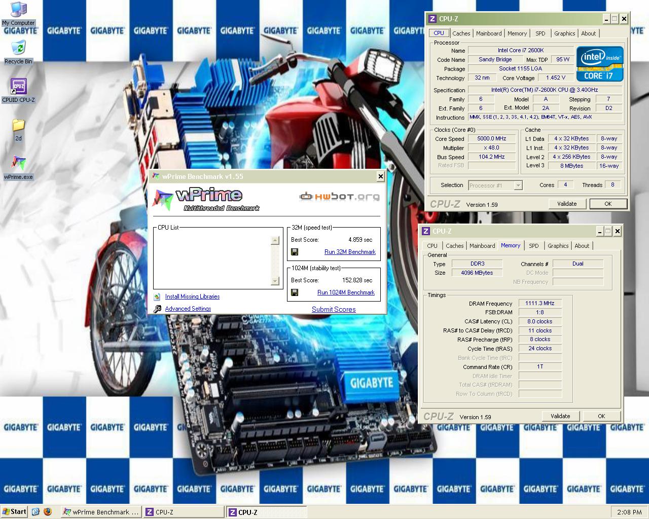This screenshot has width=649, height=519.
Task: Launch the wPrime.exe desktop icon
Action: pos(18,168)
